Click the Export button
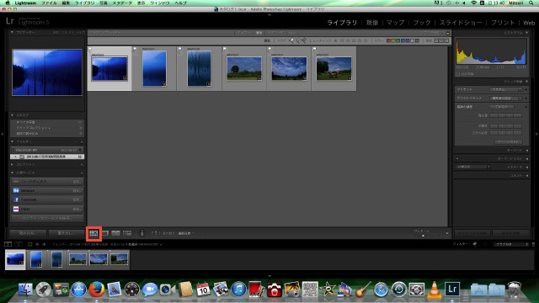Image resolution: width=539 pixels, height=303 pixels. 66,233
